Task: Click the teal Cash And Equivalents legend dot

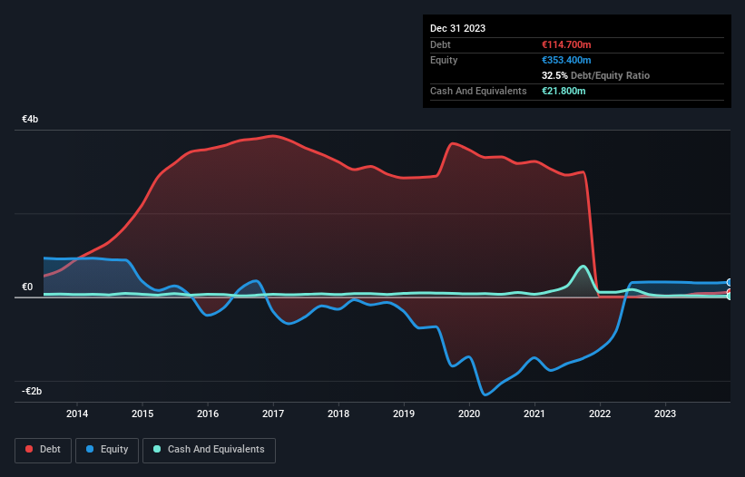Action: (x=157, y=449)
